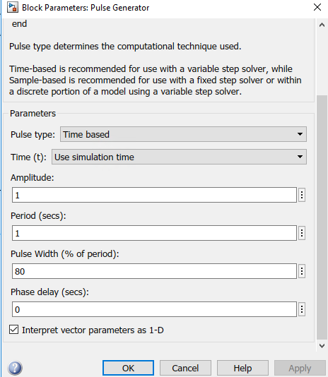Toggle Interpret vector parameters as 1-D checkbox

(13, 330)
